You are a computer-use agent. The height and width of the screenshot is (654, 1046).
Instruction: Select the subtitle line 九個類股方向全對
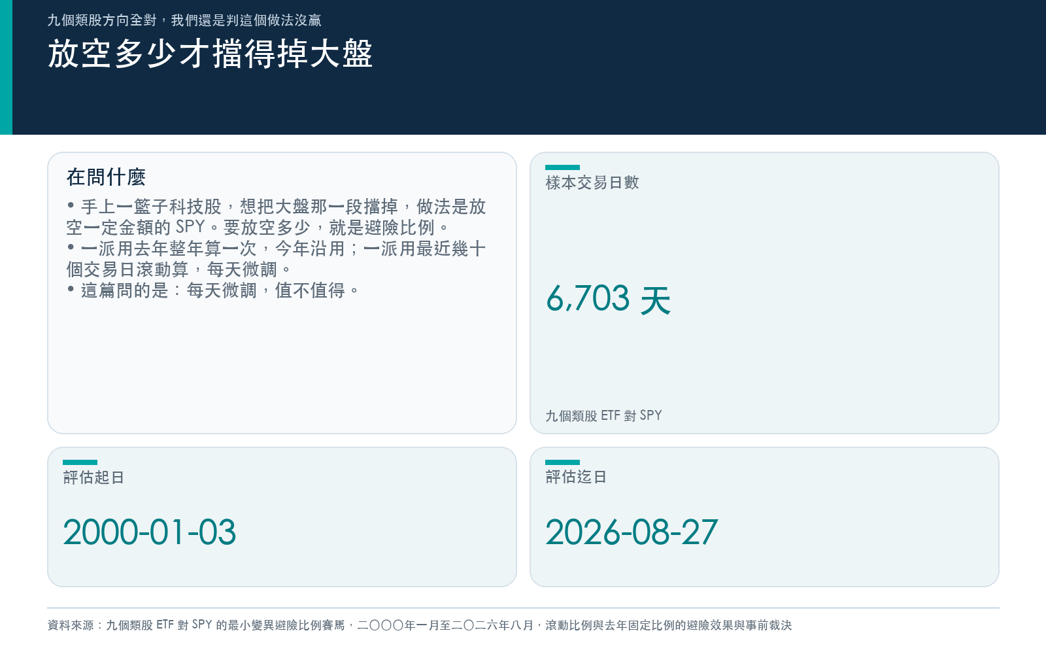(184, 20)
